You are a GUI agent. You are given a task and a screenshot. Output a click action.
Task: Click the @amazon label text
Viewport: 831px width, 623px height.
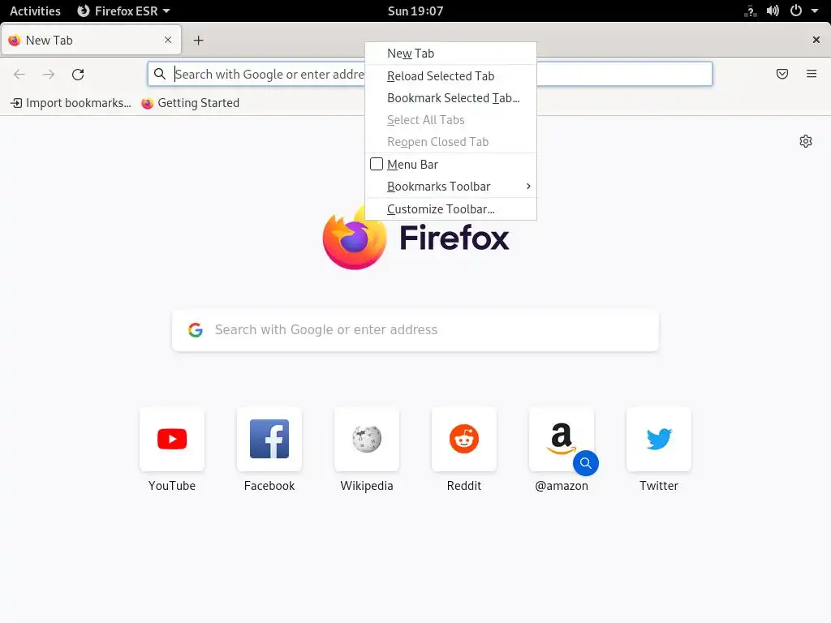[x=562, y=486]
